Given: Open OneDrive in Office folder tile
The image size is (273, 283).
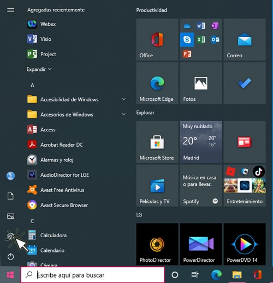Looking at the screenshot, I should pos(187,26).
